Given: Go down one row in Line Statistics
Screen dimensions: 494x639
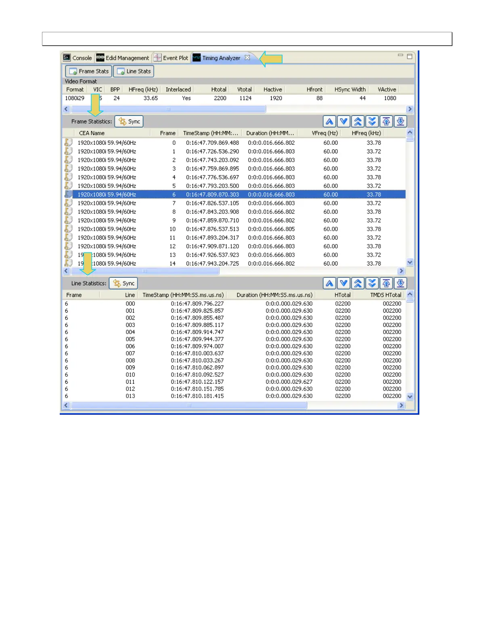Looking at the screenshot, I should 344,283.
